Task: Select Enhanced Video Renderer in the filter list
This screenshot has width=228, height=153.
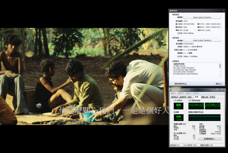Action: 185,70
